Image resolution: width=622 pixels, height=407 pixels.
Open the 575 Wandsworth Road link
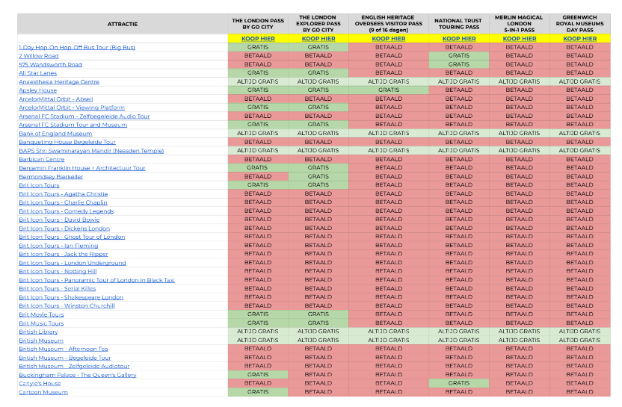(50, 64)
